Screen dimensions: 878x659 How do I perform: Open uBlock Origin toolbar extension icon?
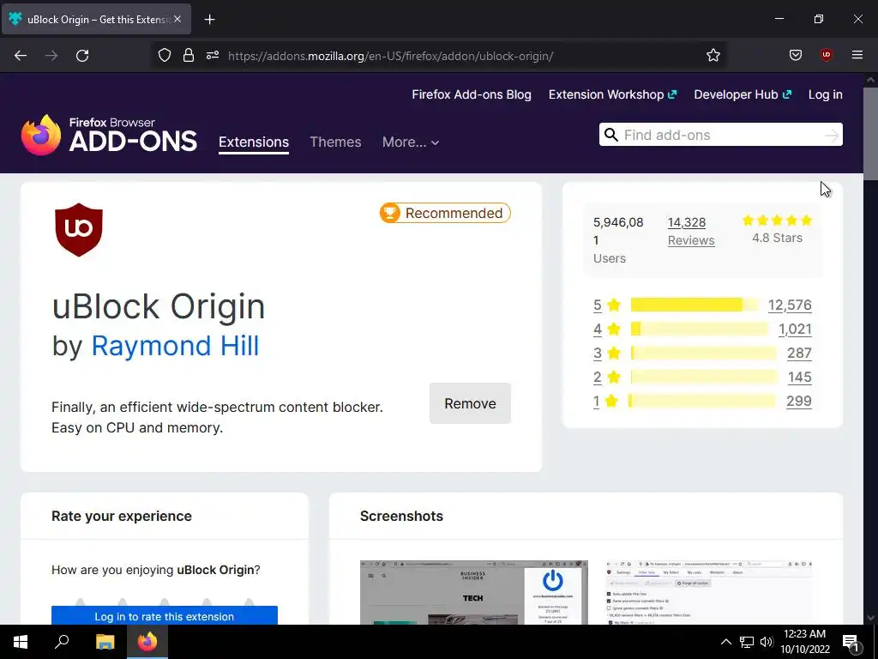(826, 55)
